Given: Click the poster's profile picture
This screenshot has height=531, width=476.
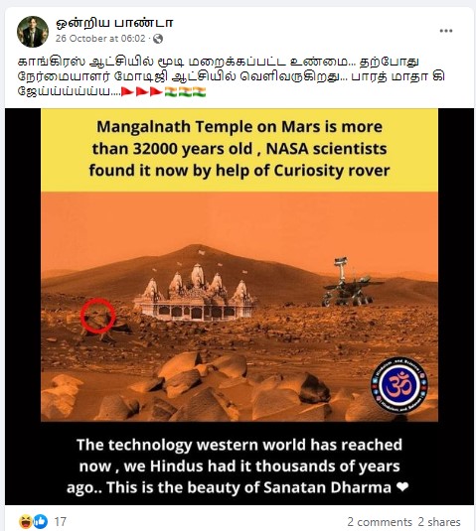Looking at the screenshot, I should tap(33, 32).
